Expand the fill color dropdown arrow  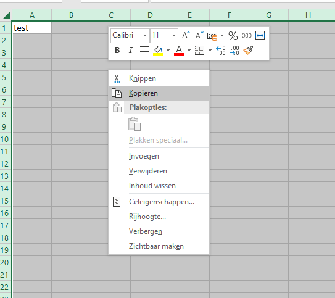click(168, 51)
